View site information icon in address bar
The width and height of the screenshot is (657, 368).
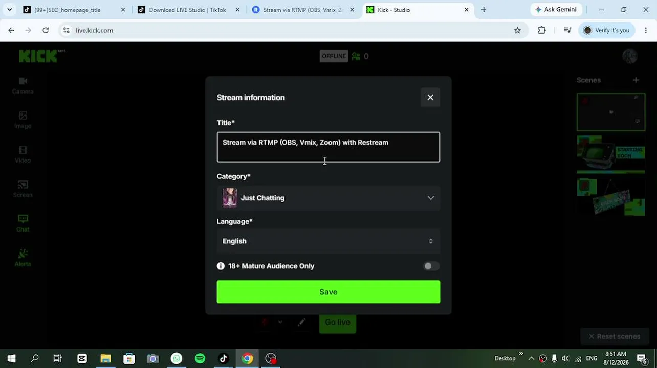point(66,30)
